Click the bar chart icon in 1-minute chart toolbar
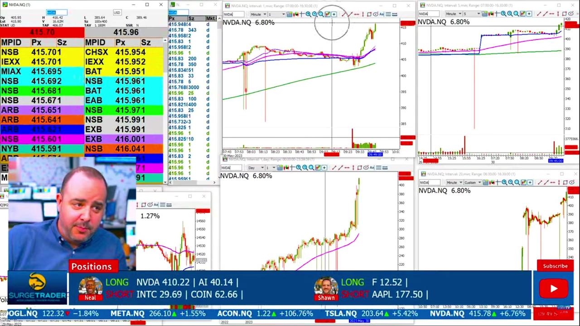This screenshot has width=580, height=326. (x=290, y=14)
